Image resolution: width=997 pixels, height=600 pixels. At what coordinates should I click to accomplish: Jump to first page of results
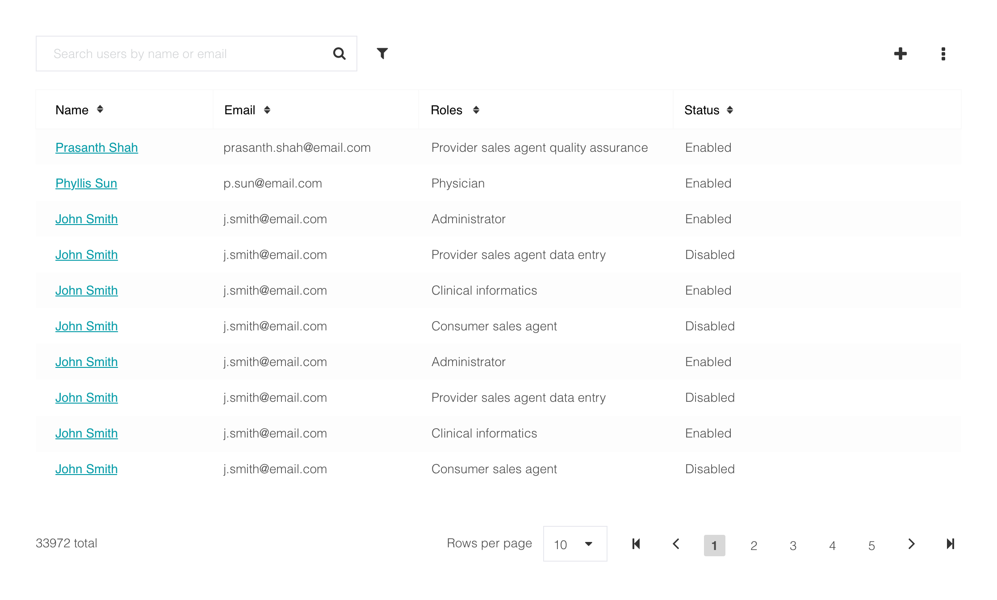(636, 544)
